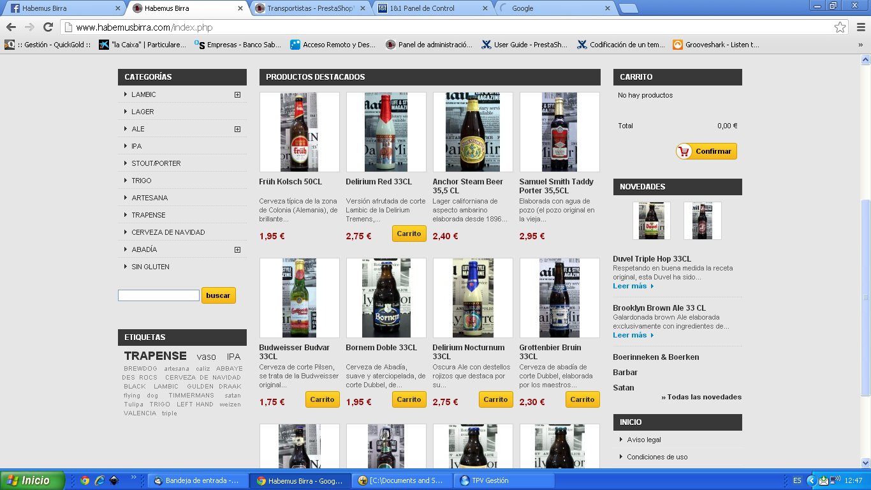This screenshot has height=490, width=871.
Task: Show hidden system tray icons
Action: coord(812,480)
